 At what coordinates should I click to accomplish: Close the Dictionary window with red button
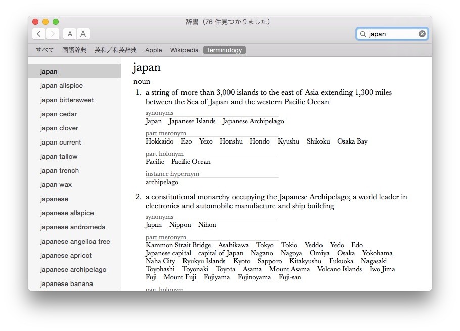point(35,22)
